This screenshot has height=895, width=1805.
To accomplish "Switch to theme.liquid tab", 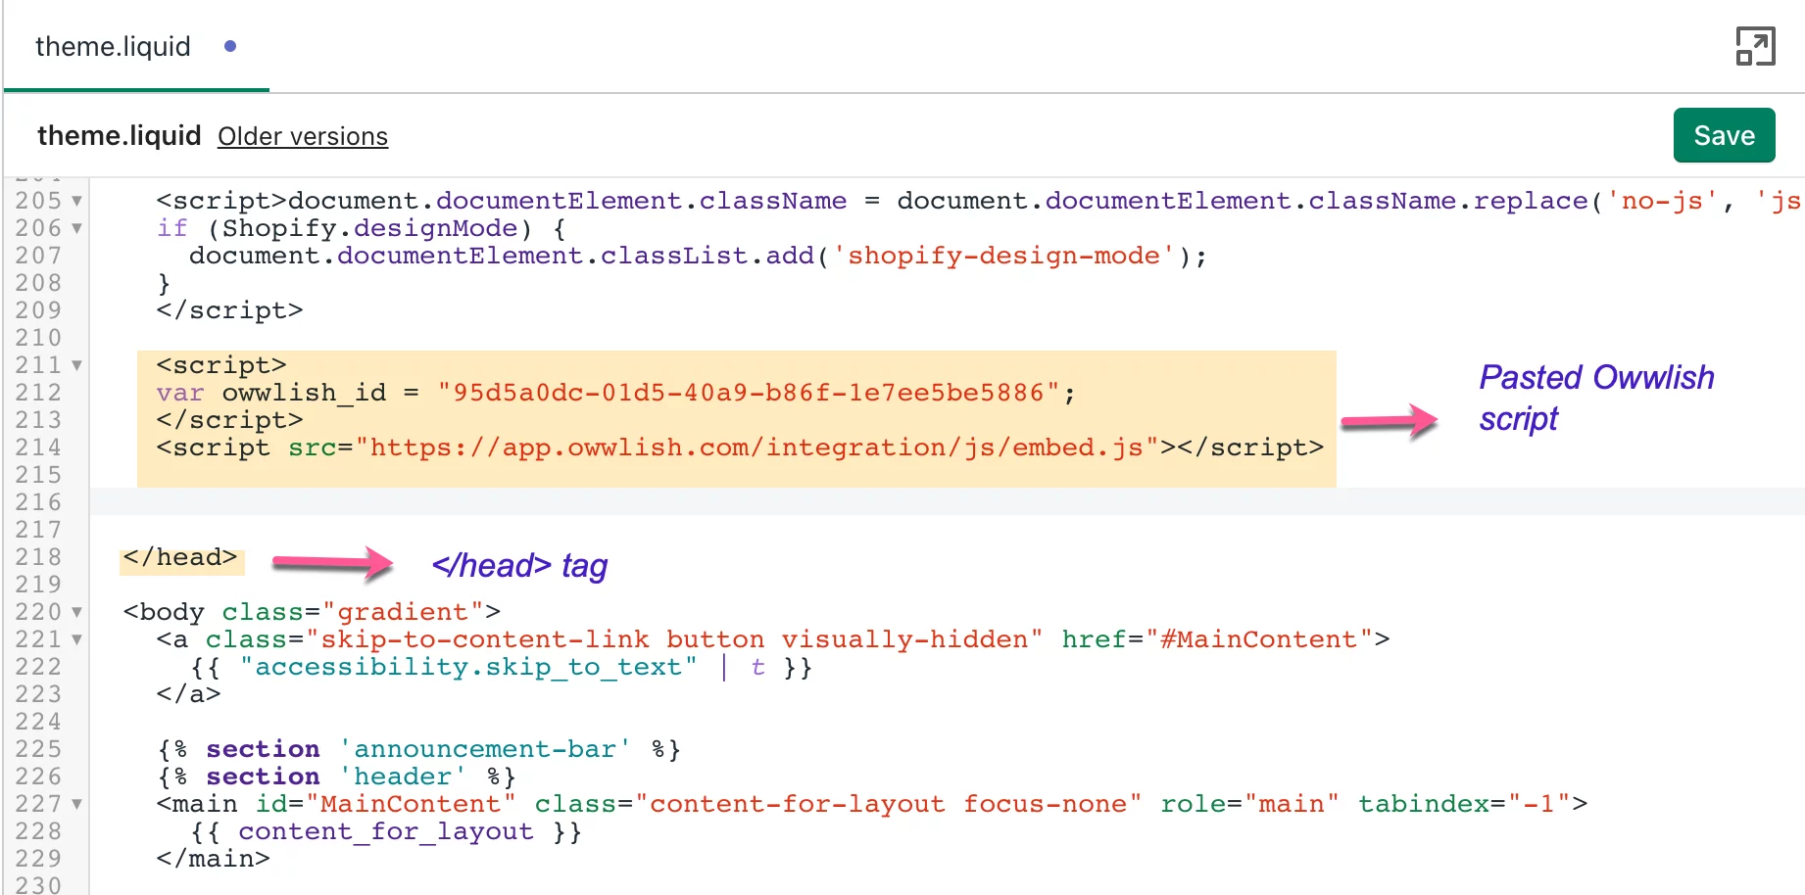I will coord(113,46).
